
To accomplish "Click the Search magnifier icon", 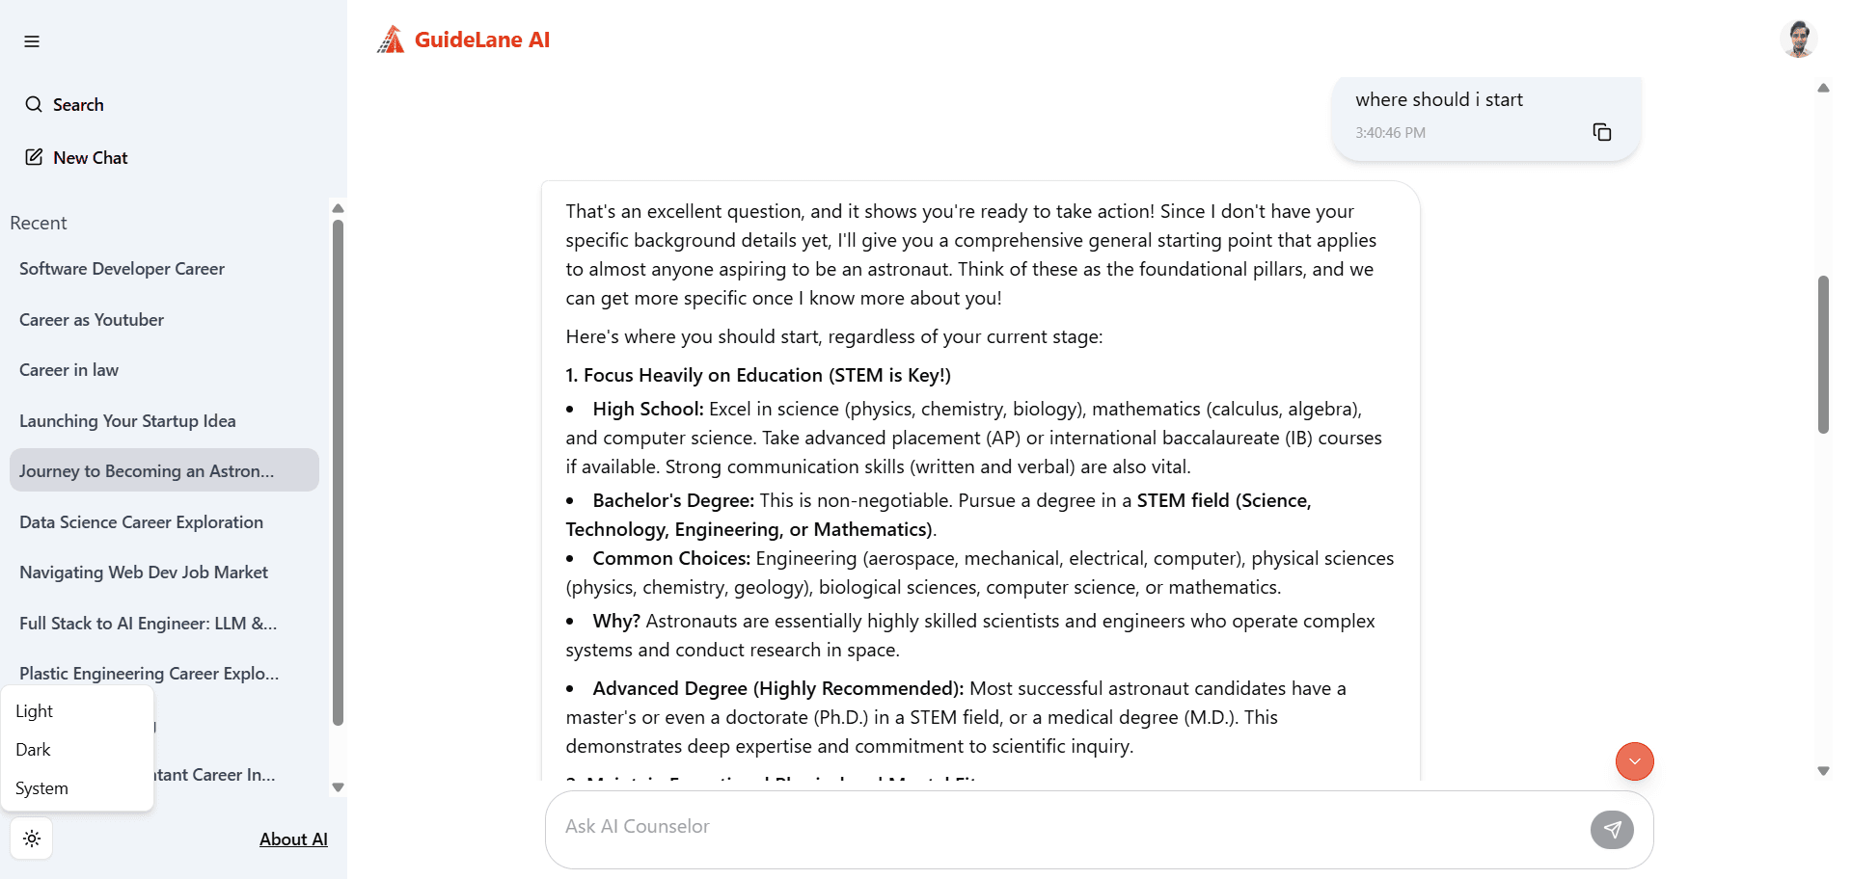I will click(x=34, y=104).
